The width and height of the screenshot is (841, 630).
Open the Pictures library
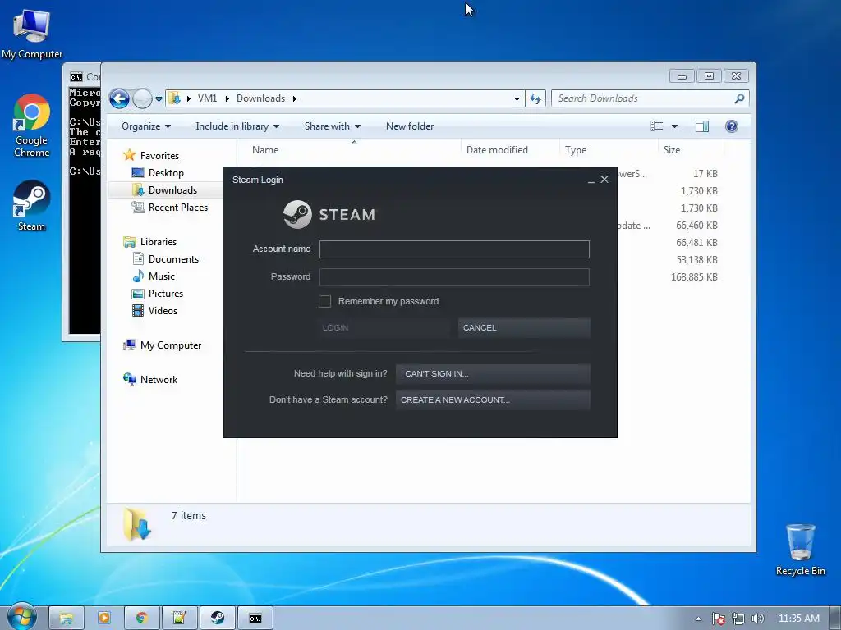coord(166,294)
